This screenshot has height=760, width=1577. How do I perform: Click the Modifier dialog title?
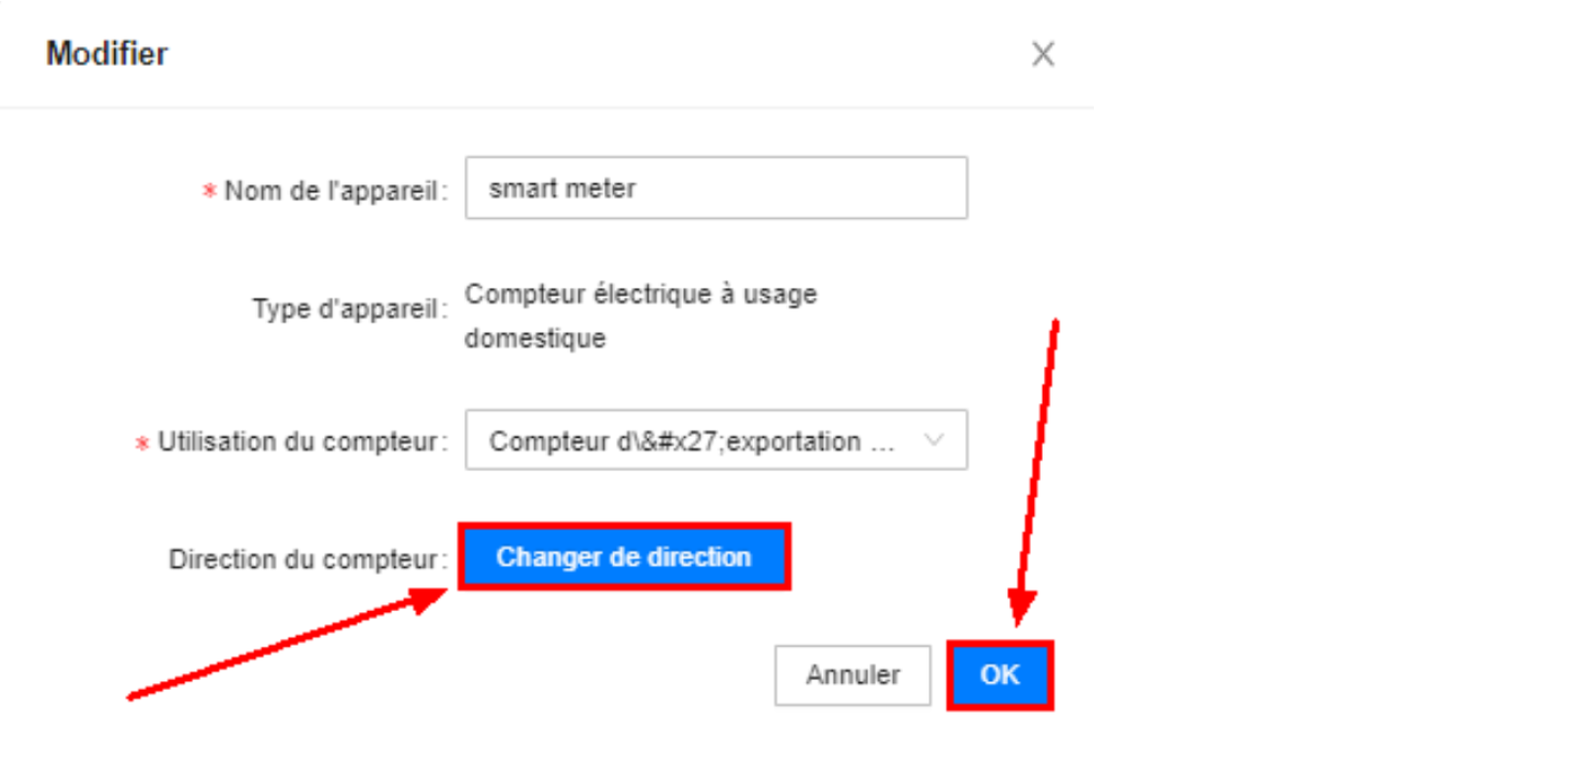point(106,53)
